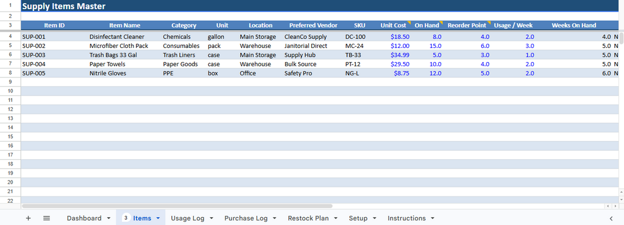Viewport: 624px width, 225px height.
Task: Switch to the Setup sheet tab
Action: (358, 218)
